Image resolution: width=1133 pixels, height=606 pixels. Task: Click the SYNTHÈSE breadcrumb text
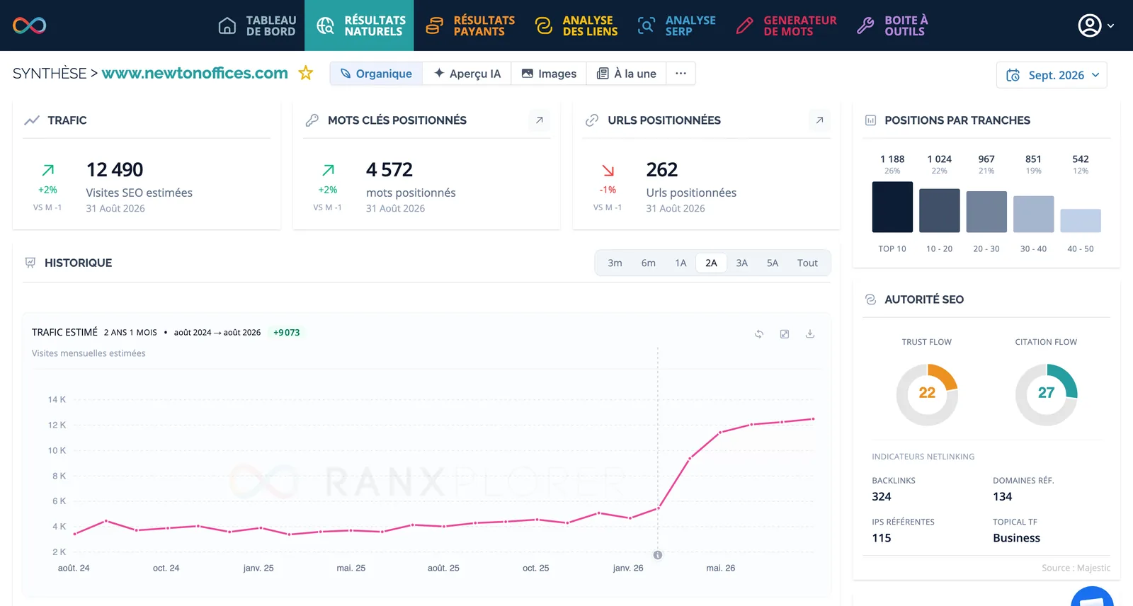coord(50,73)
